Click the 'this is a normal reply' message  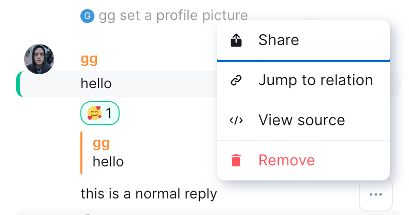[x=149, y=193]
